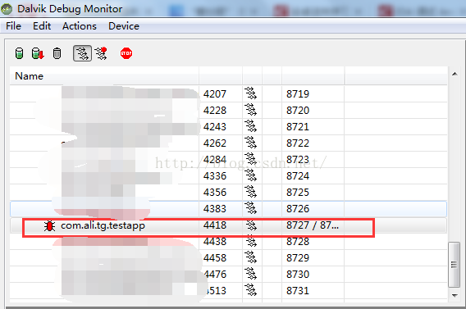Open the Actions menu
This screenshot has height=309, width=466.
pos(80,26)
